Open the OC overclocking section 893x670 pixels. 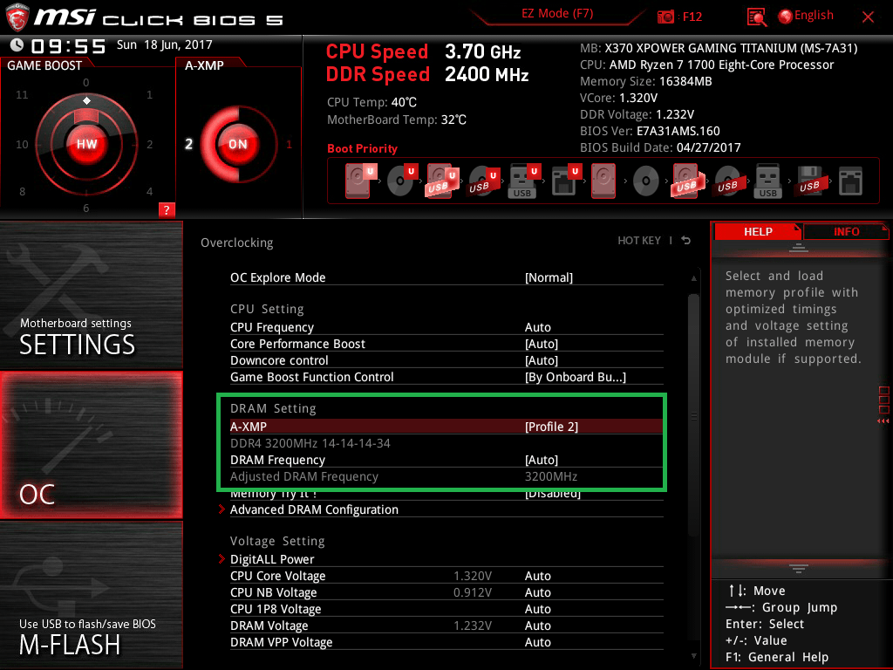pyautogui.click(x=91, y=445)
